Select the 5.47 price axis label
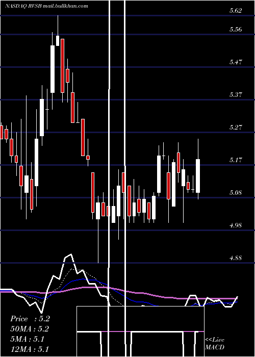 (x=236, y=62)
